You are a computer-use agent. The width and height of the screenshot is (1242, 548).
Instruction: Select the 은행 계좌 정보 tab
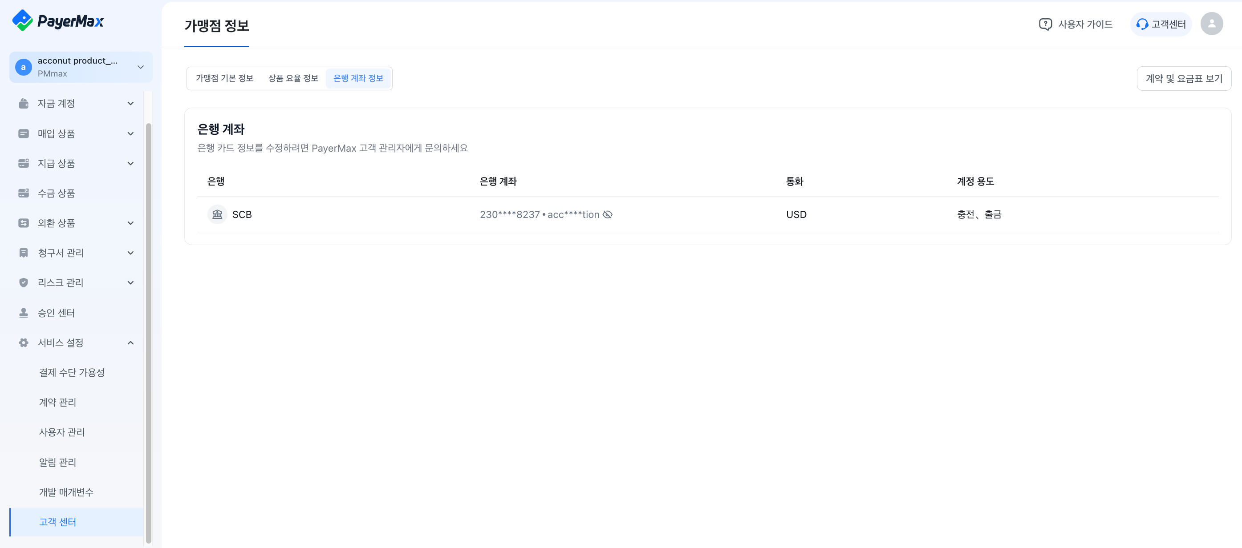pyautogui.click(x=358, y=78)
